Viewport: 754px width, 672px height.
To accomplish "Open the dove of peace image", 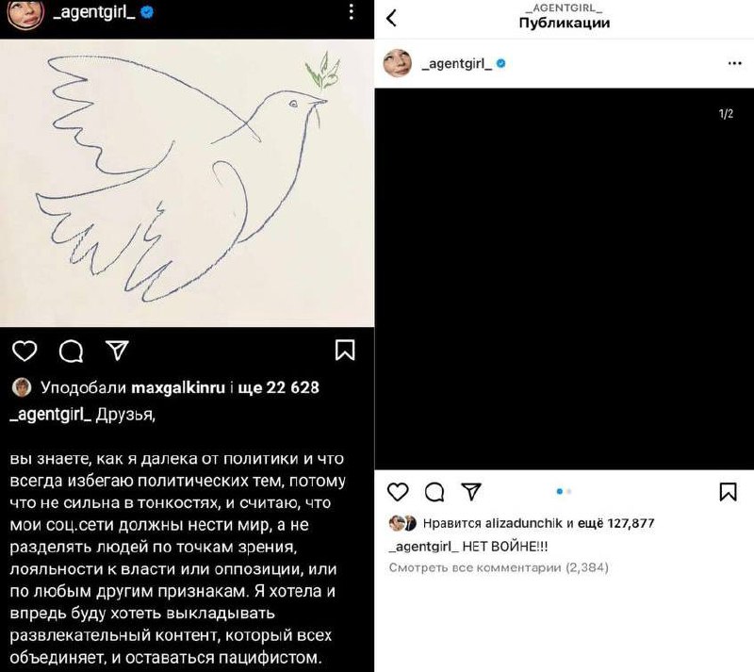I will [187, 183].
